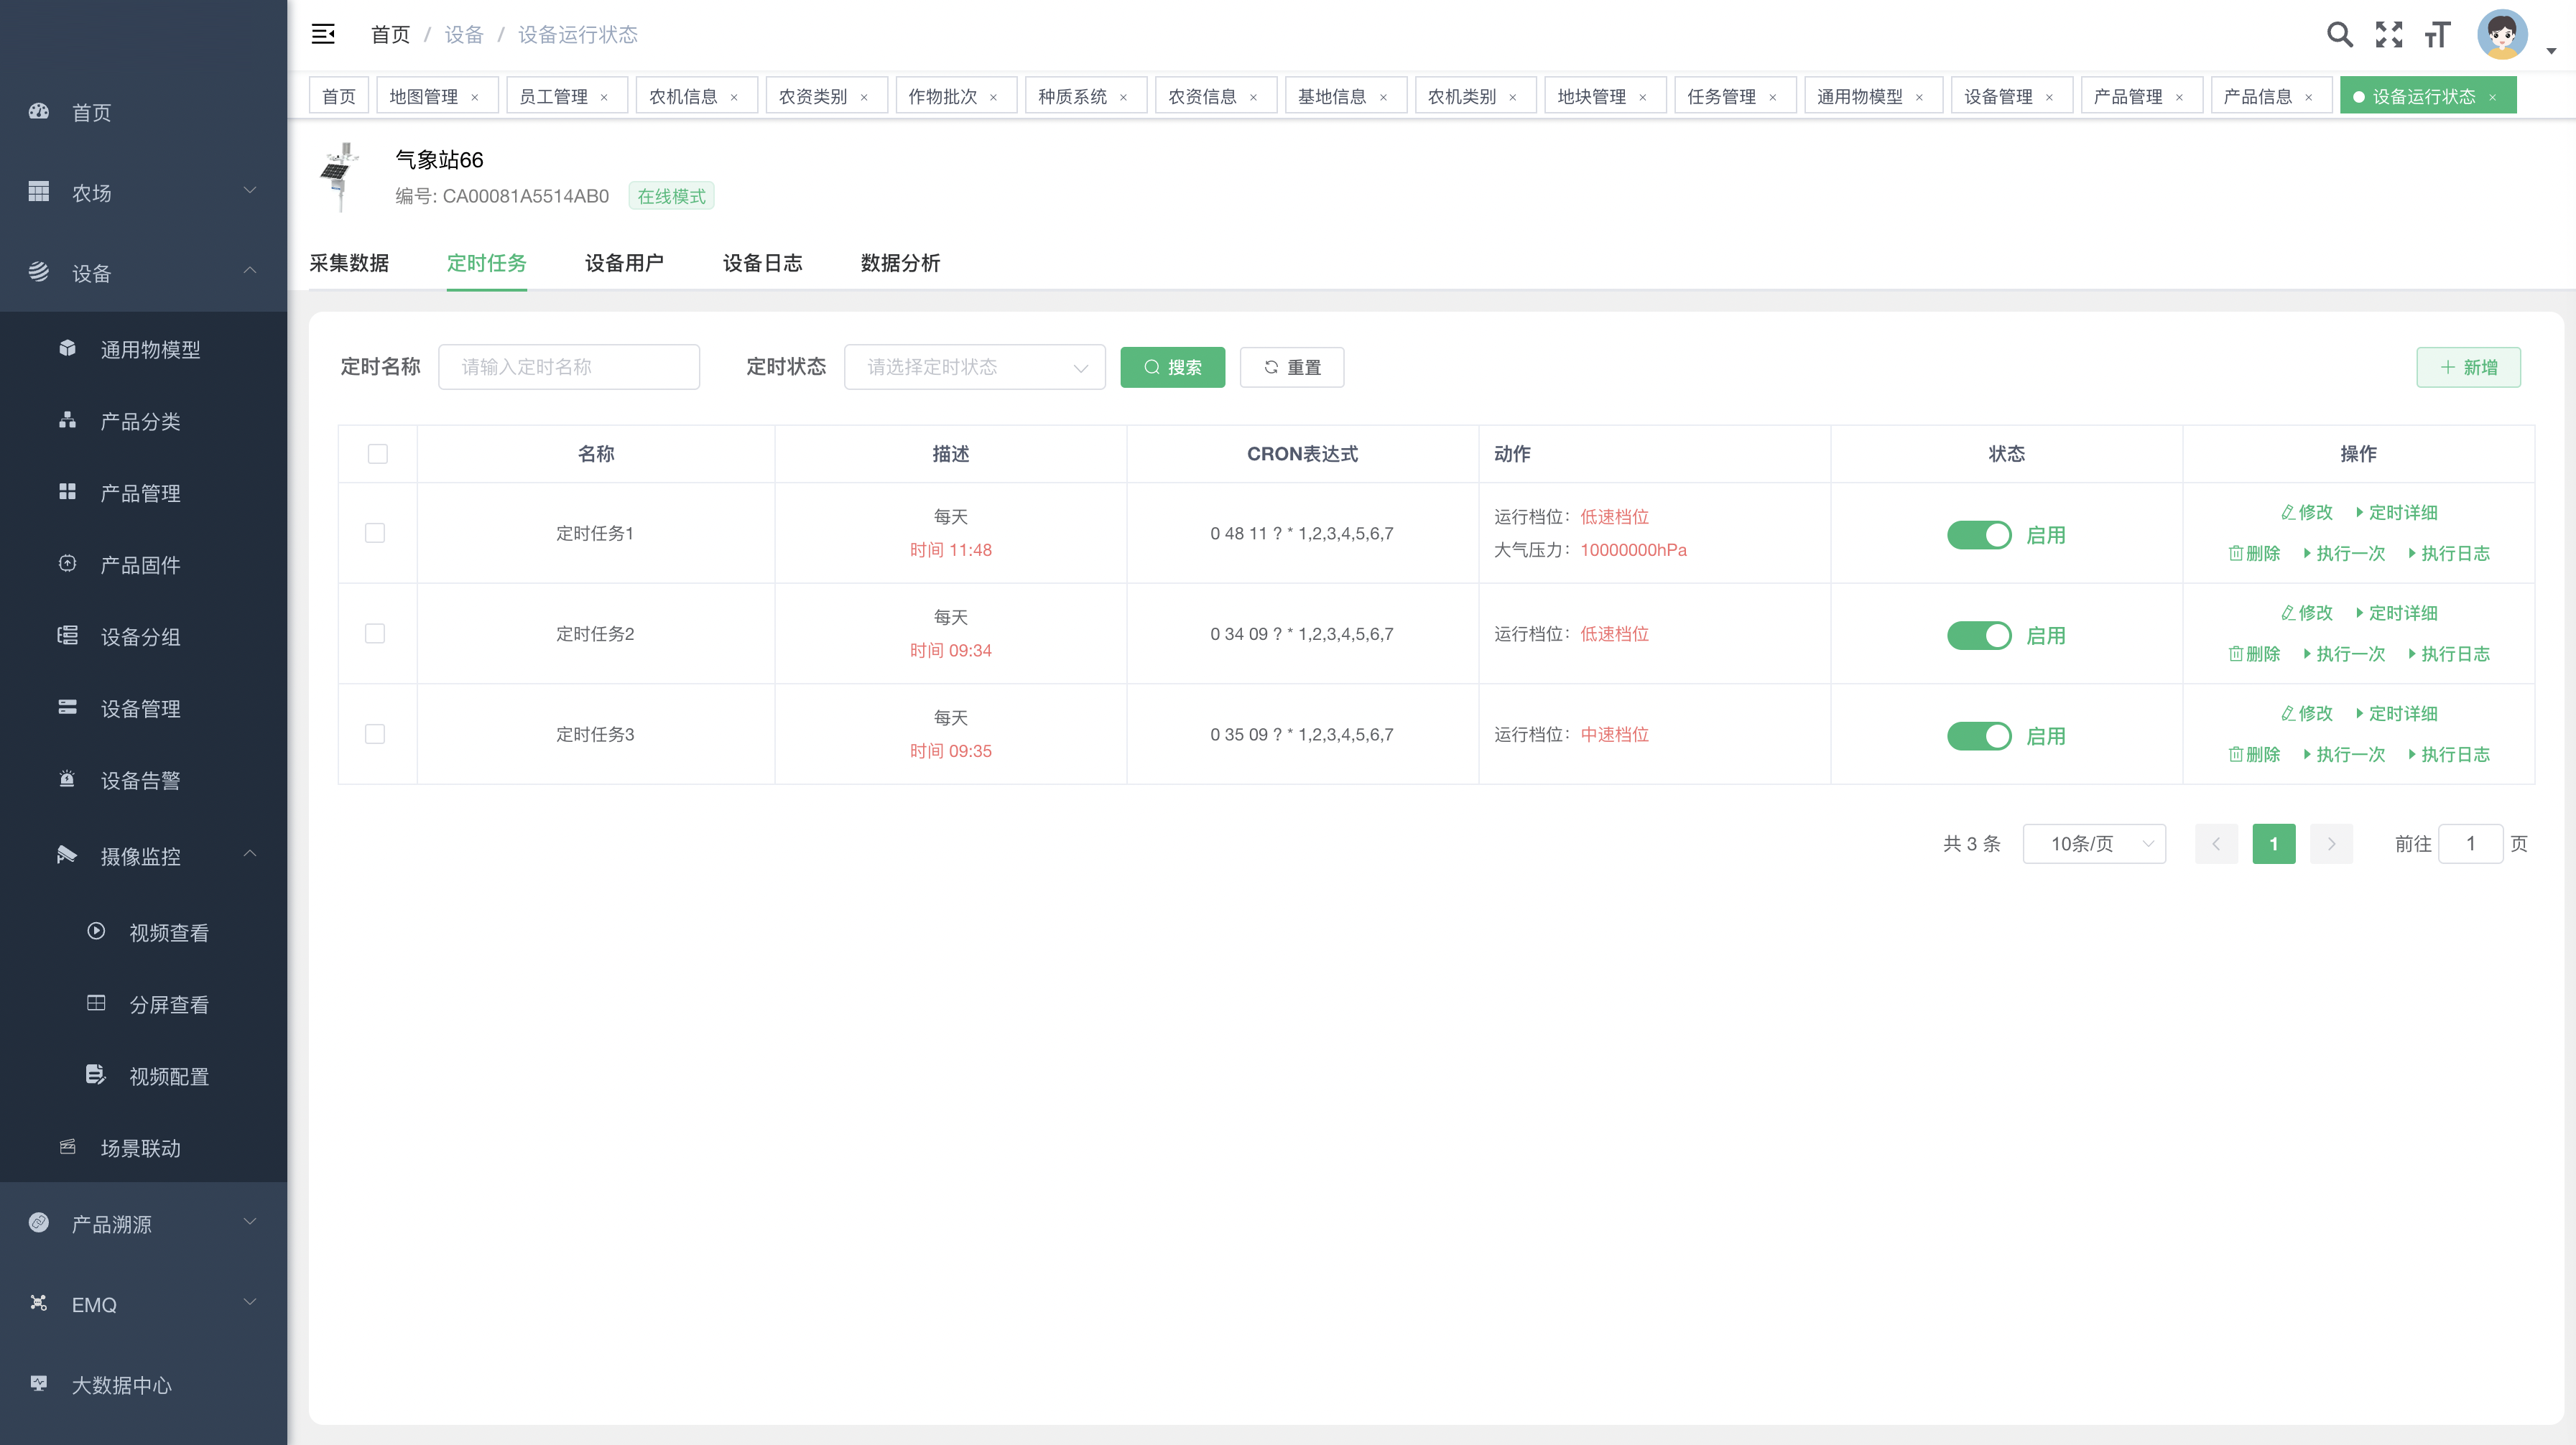
Task: Collapse sidebar using the hamburger icon
Action: 323,35
